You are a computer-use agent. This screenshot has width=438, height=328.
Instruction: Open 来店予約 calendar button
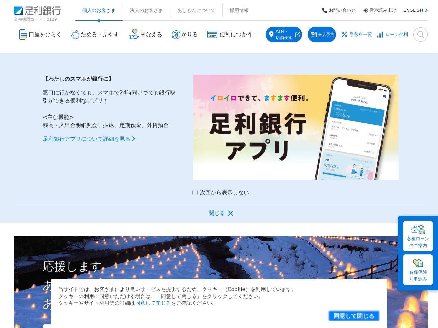[x=322, y=35]
